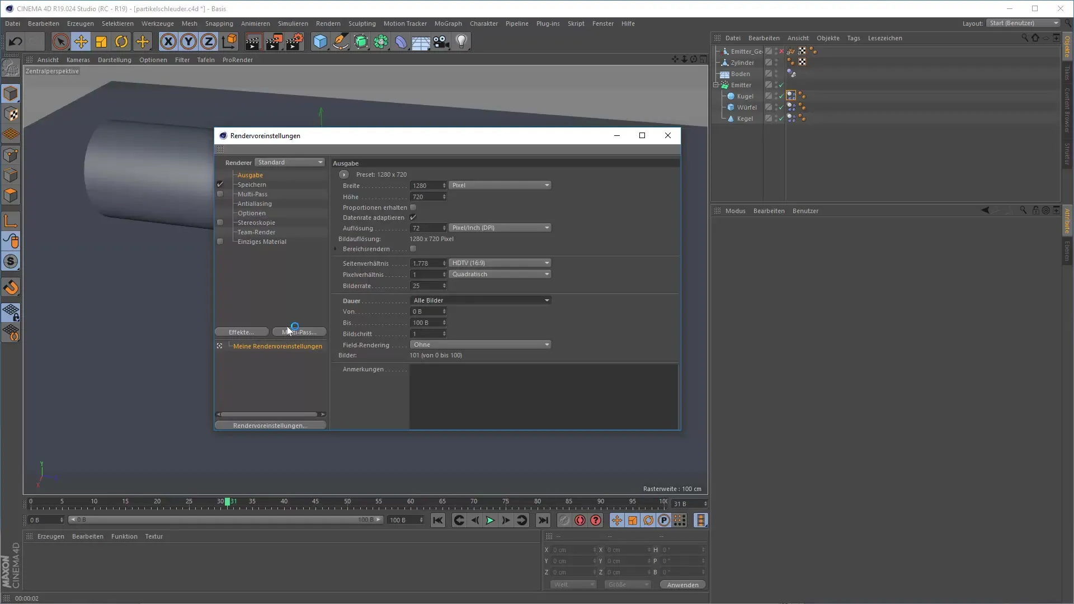Activate the Scale tool

pyautogui.click(x=101, y=41)
